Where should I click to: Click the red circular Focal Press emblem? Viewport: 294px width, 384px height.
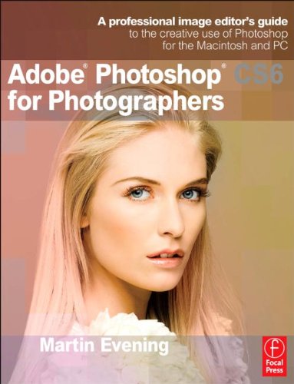274,348
